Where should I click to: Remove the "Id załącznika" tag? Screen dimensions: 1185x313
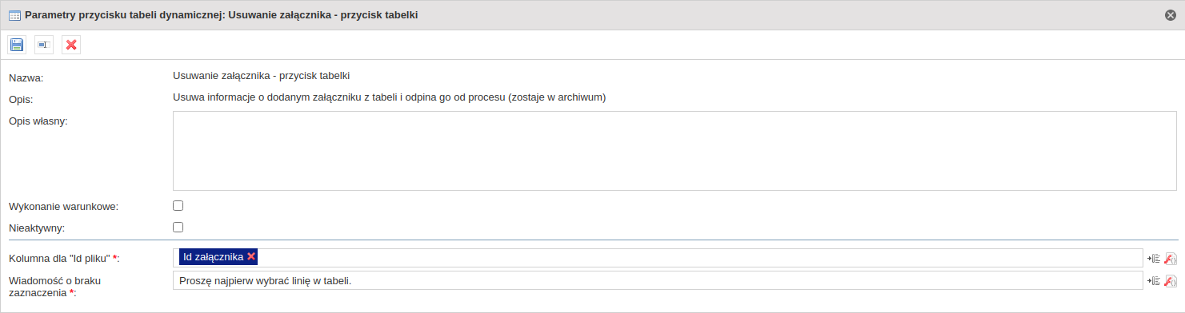pos(251,256)
